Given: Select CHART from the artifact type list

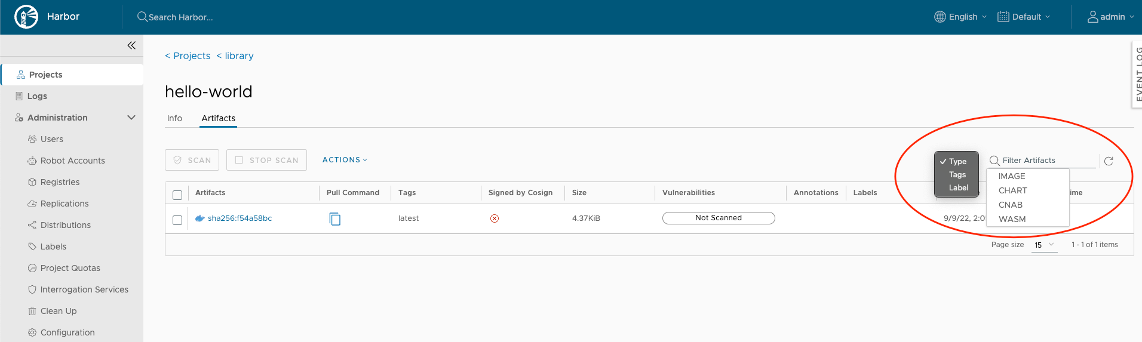Looking at the screenshot, I should (x=1012, y=190).
